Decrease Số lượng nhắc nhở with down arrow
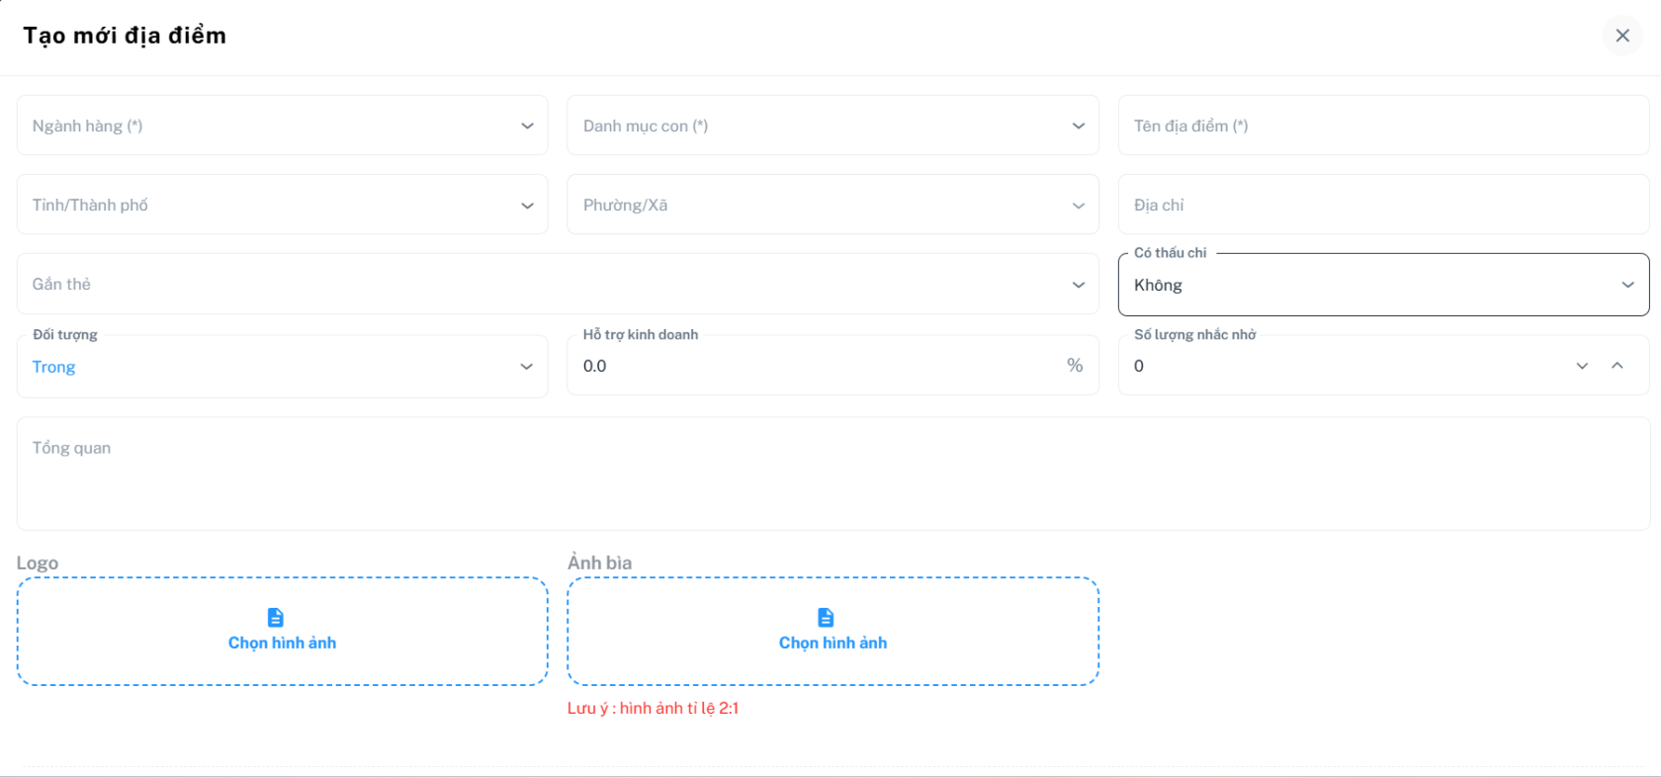 (x=1582, y=366)
